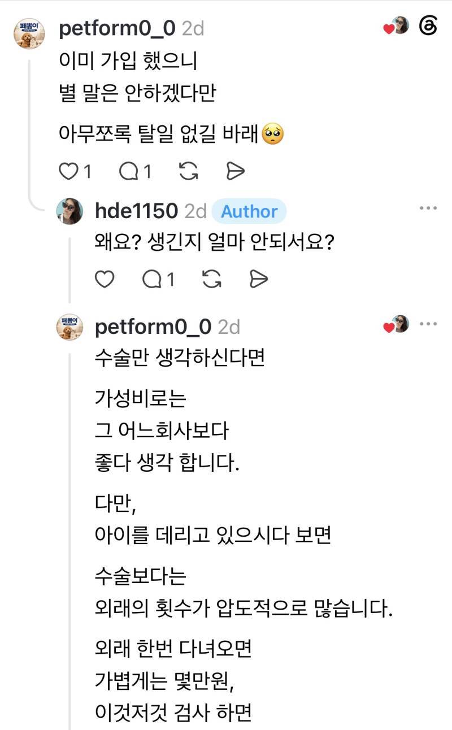Screen dimensions: 452x730
Task: Share the first petform0_0 comment
Action: (234, 172)
